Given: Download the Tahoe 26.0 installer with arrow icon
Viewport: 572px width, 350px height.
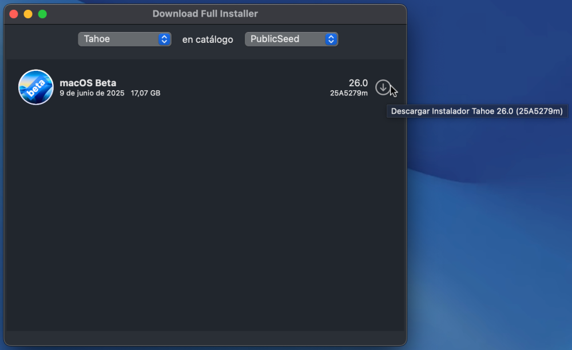Looking at the screenshot, I should (383, 87).
